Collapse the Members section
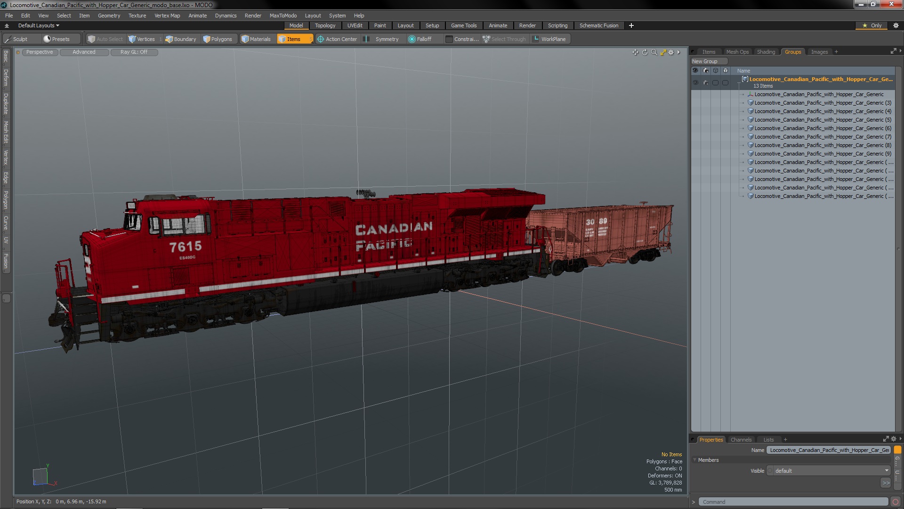Viewport: 904px width, 509px height. click(695, 460)
